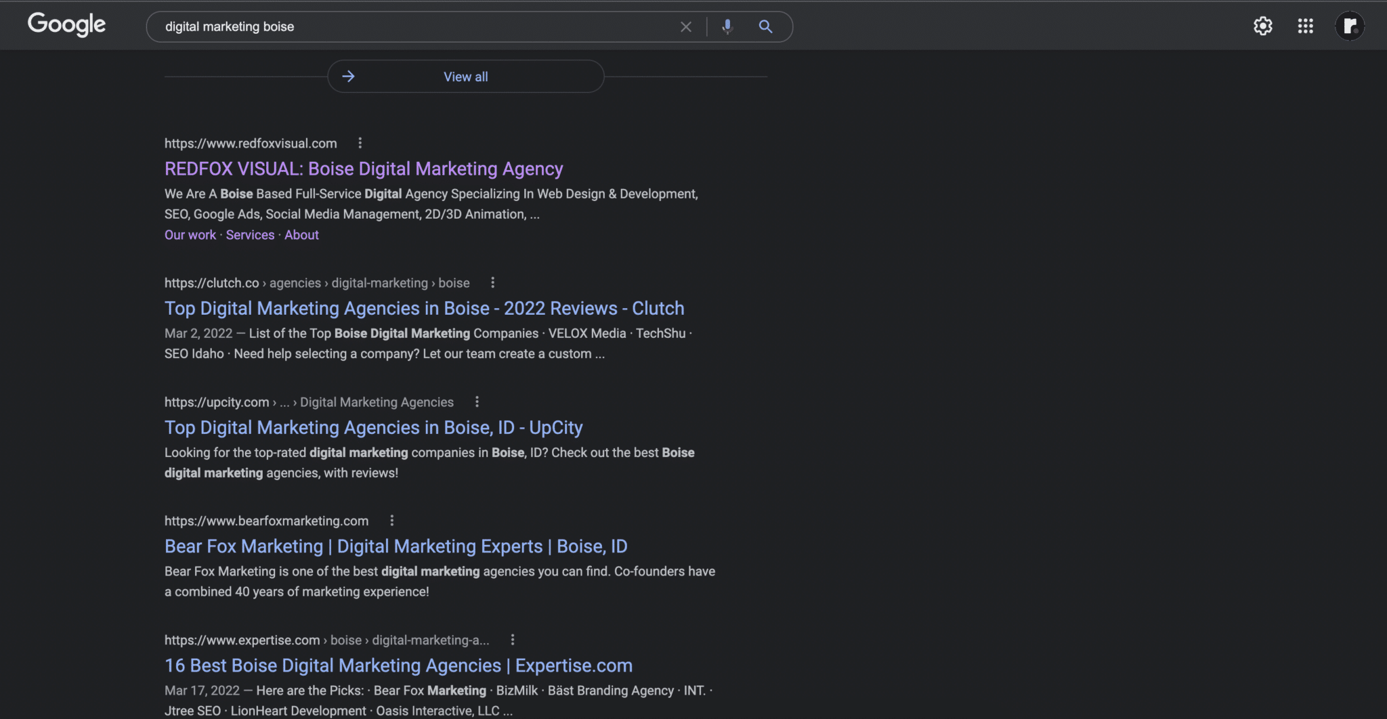The width and height of the screenshot is (1387, 719).
Task: Open the Google apps grid
Action: click(1305, 26)
